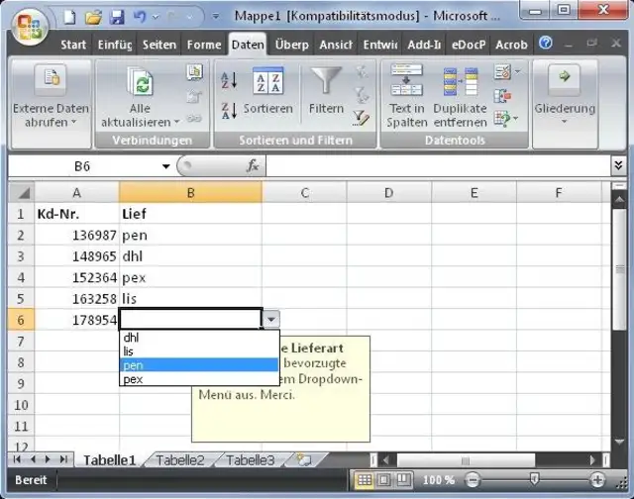
Task: Switch to Normal view in status bar
Action: (364, 479)
